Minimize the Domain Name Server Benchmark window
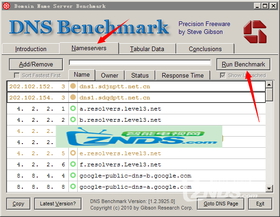The width and height of the screenshot is (280, 217). coord(257,6)
